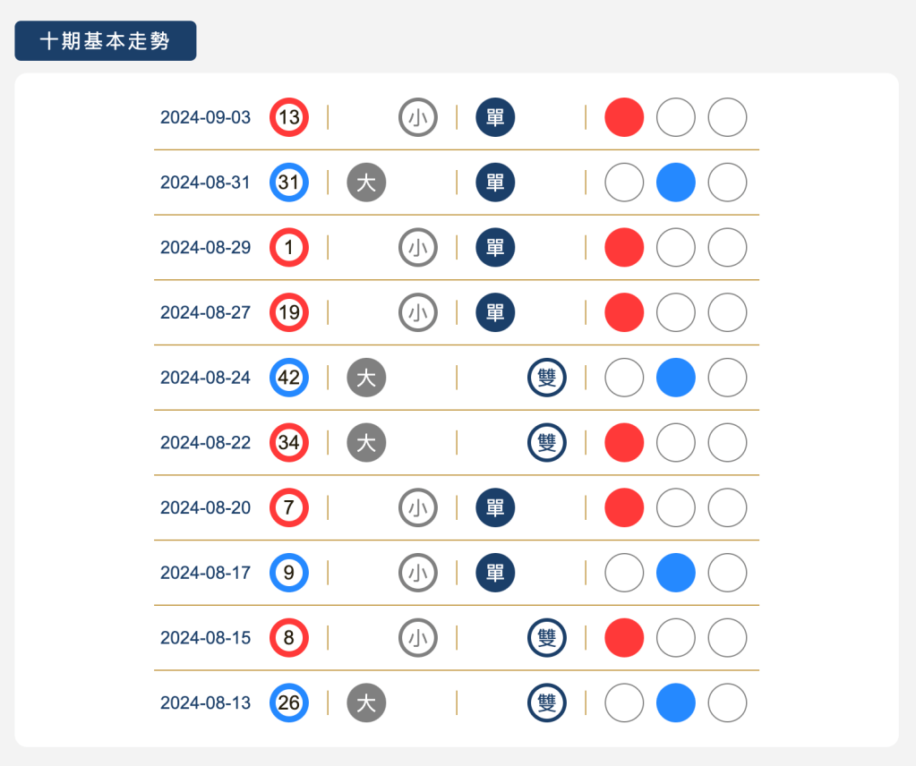Click blue number ball 26
This screenshot has width=916, height=766.
tap(289, 702)
